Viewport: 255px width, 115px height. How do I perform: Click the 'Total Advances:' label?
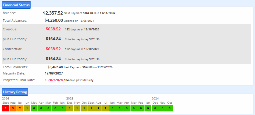click(15, 21)
